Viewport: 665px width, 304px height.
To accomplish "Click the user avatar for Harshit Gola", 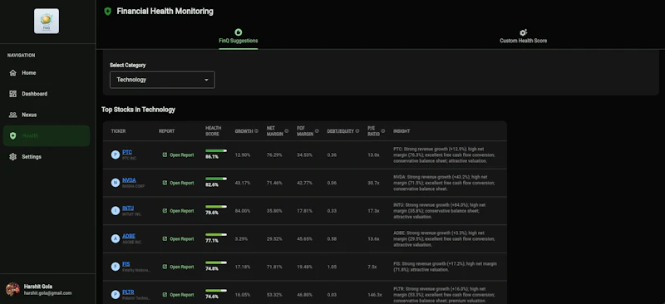I will (12, 290).
